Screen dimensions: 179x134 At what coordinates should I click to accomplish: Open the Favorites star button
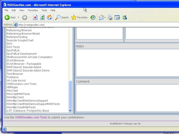(x=79, y=18)
